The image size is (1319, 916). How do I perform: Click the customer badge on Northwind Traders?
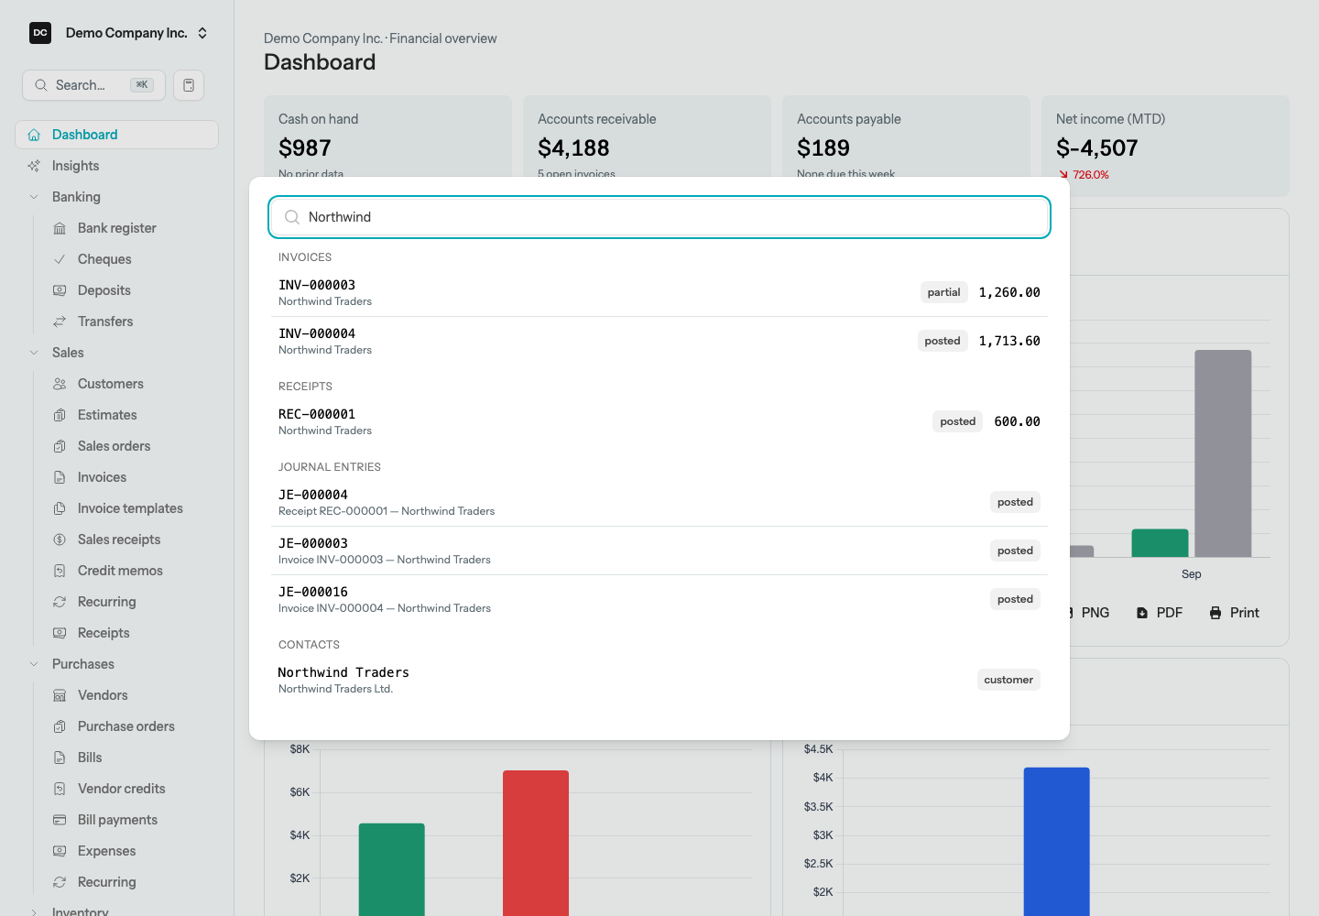point(1008,680)
